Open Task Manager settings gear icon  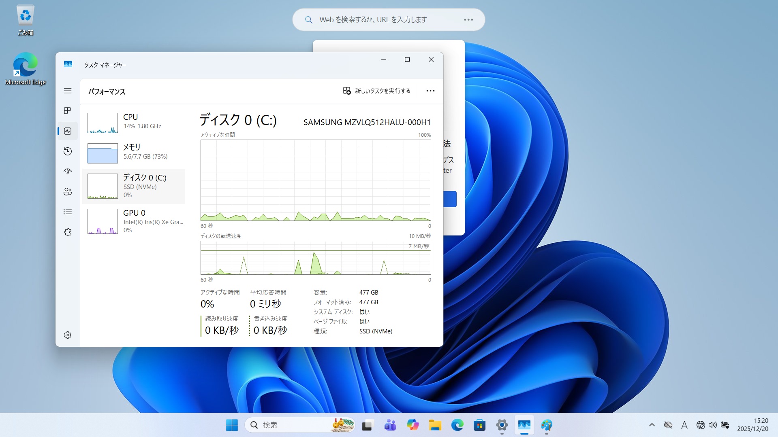[68, 335]
